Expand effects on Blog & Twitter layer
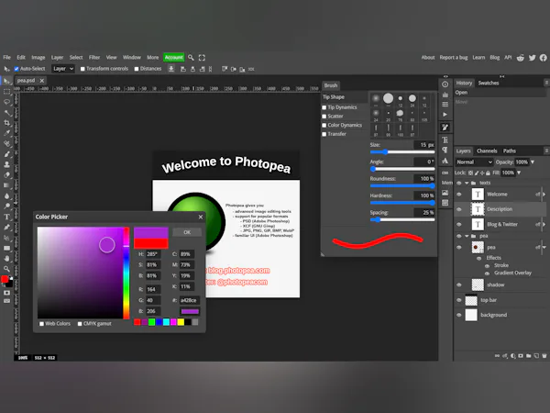The width and height of the screenshot is (550, 413). click(x=544, y=225)
